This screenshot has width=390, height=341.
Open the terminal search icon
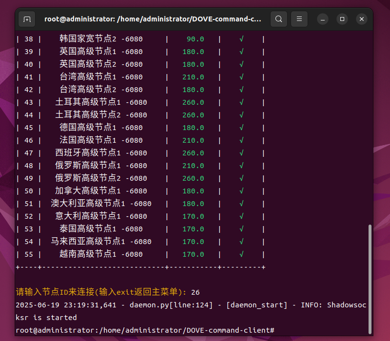(278, 19)
